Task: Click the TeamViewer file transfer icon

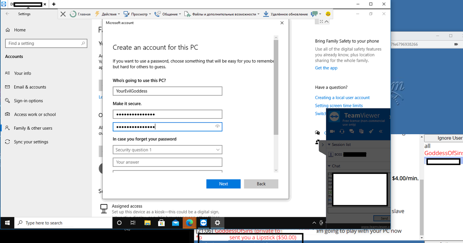Action: [x=361, y=132]
